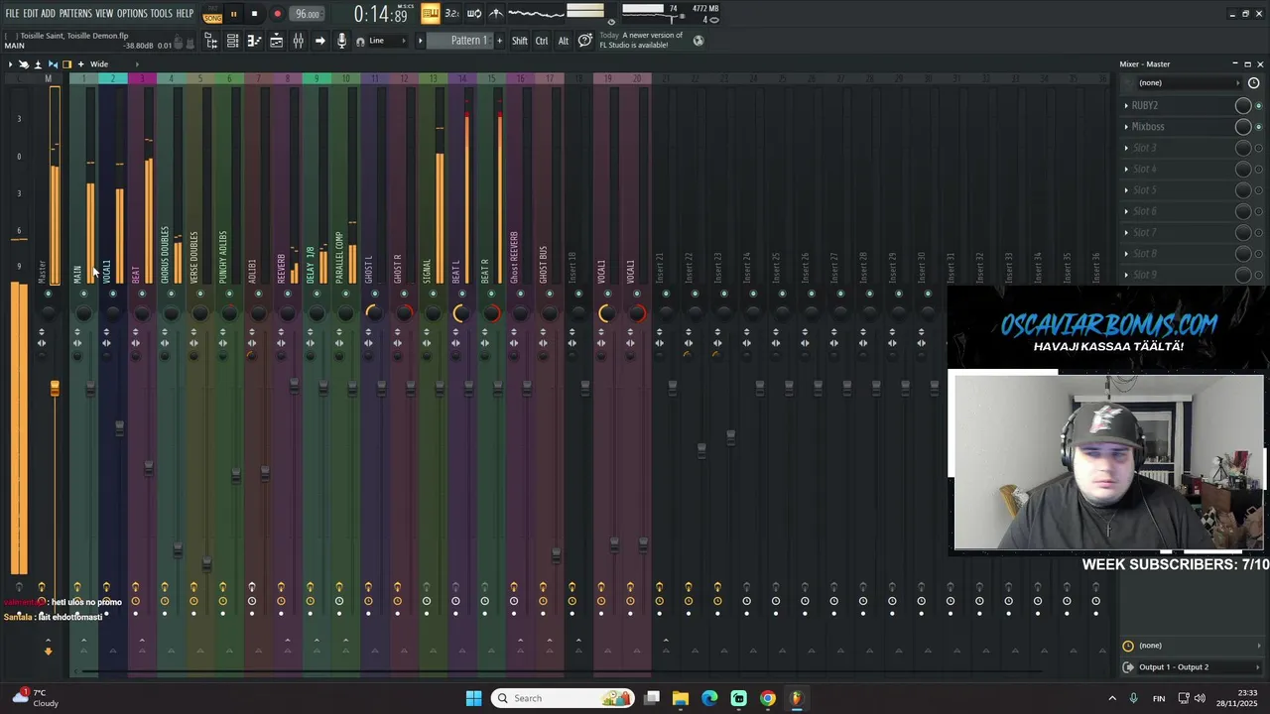The width and height of the screenshot is (1270, 714).
Task: Click the taskbar Search box
Action: (564, 698)
